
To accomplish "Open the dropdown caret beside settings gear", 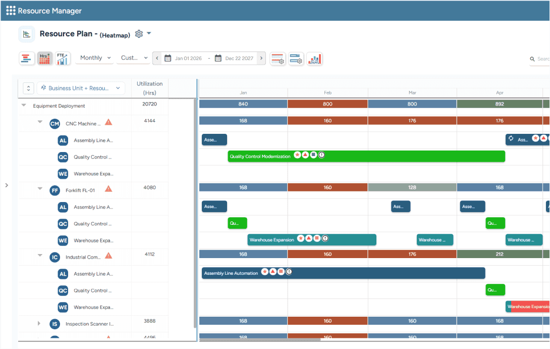I will point(149,33).
